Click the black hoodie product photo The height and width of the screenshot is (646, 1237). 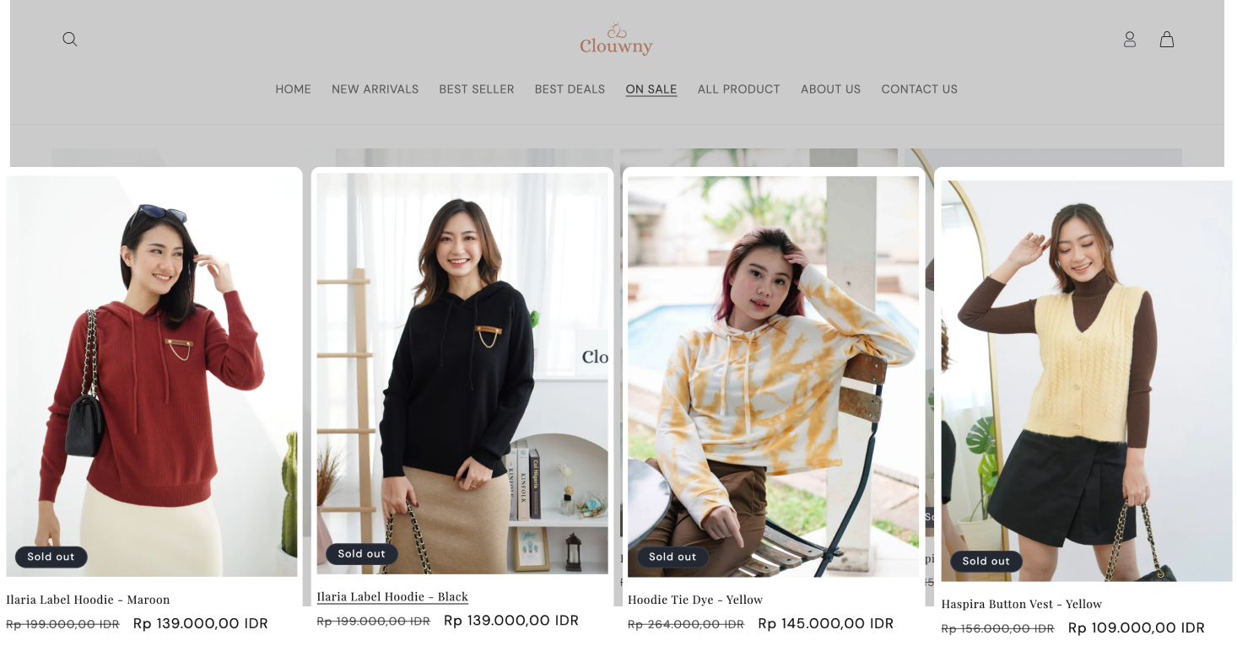(462, 374)
